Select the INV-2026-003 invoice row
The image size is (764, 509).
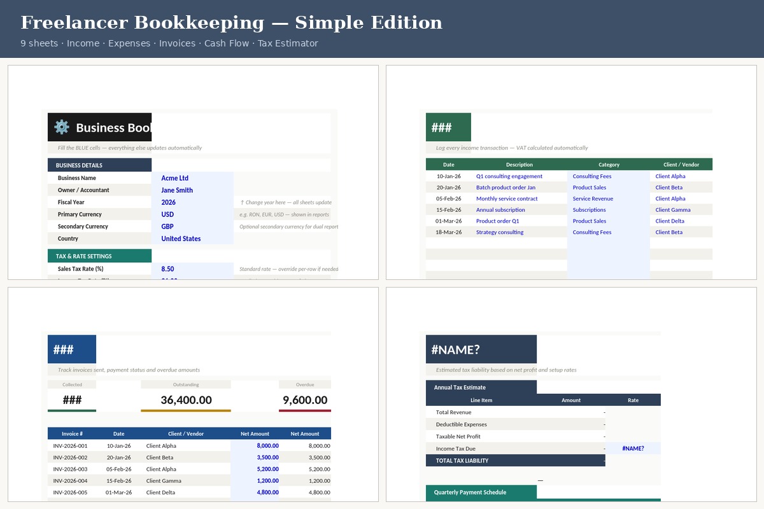72,469
